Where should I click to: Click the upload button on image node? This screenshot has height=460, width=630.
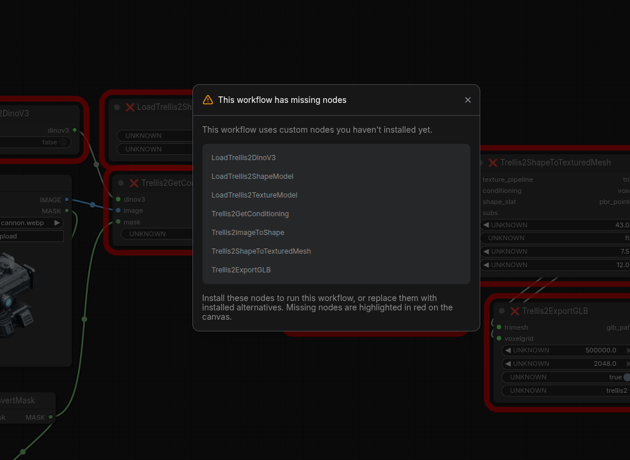pos(32,236)
